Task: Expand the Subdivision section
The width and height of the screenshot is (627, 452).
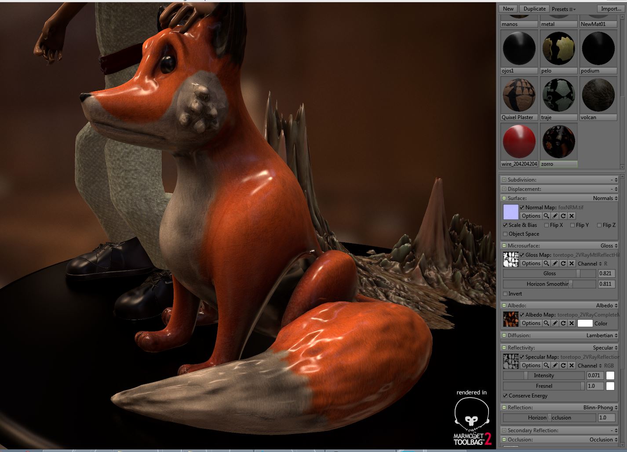Action: click(504, 180)
